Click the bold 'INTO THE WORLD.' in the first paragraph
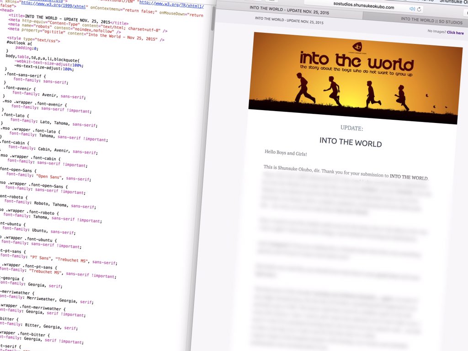The height and width of the screenshot is (351, 468). point(409,177)
